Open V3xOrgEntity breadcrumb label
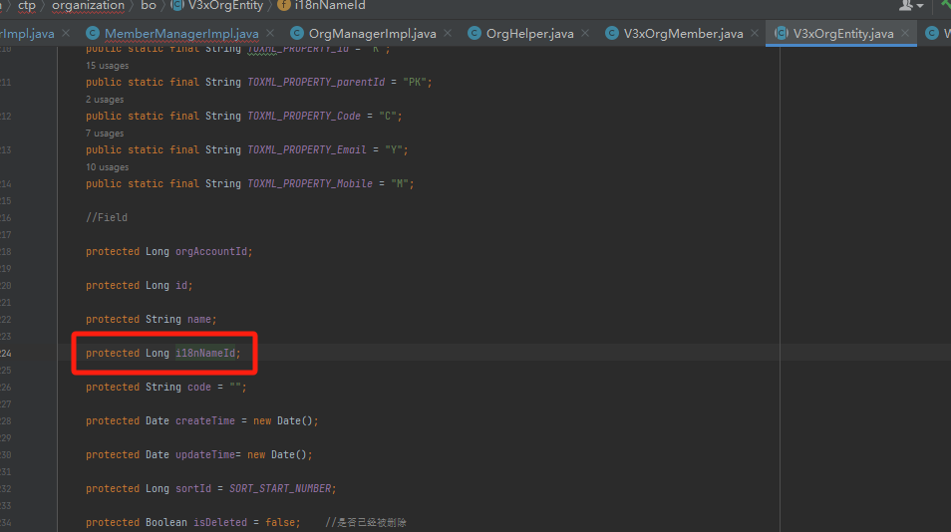Image resolution: width=951 pixels, height=532 pixels. tap(225, 5)
